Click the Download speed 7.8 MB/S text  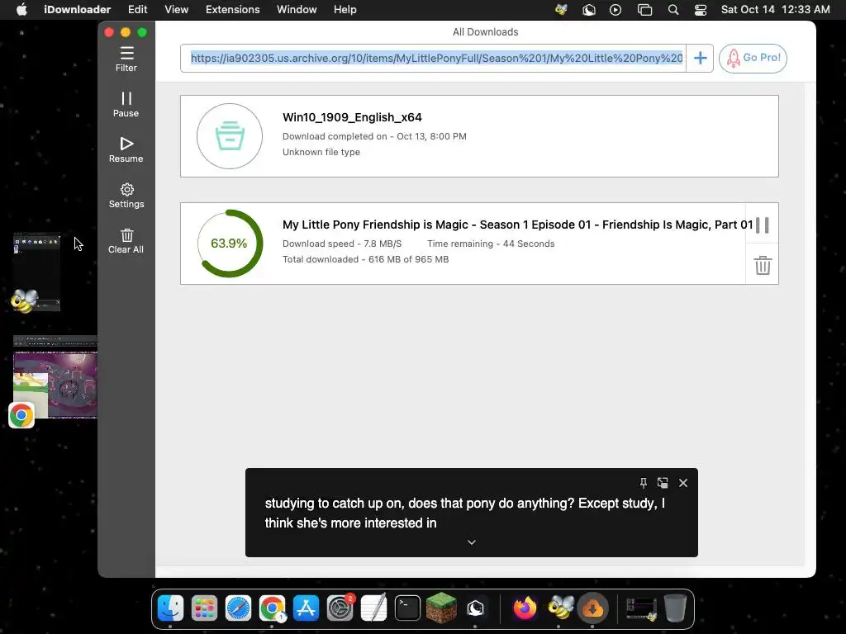[342, 244]
